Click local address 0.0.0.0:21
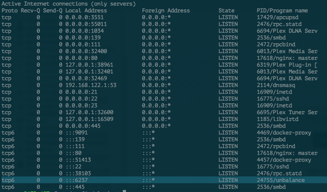This screenshot has width=327, height=192. tap(81, 92)
